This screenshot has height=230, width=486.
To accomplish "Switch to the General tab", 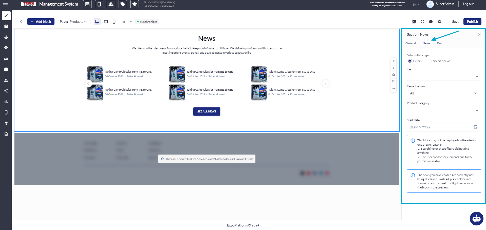I will 410,43.
